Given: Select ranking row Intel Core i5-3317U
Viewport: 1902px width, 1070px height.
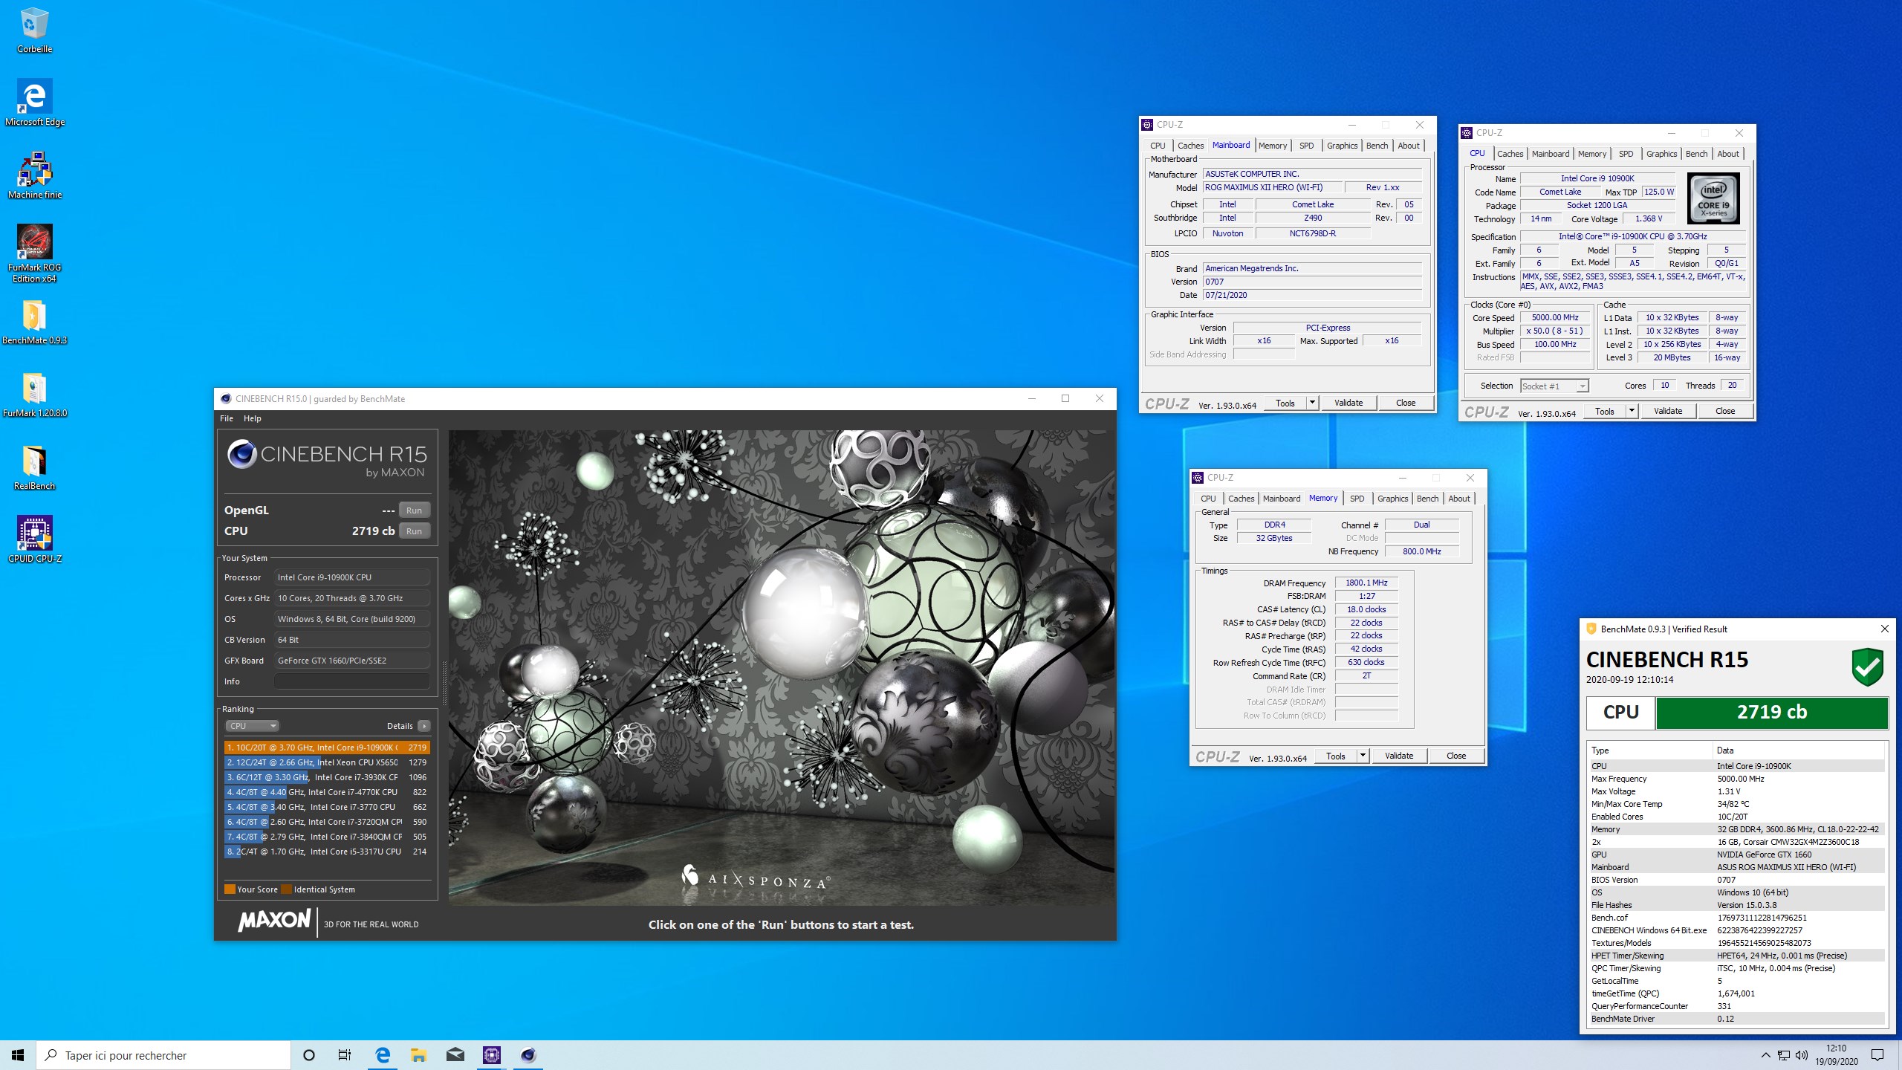Looking at the screenshot, I should [x=327, y=852].
